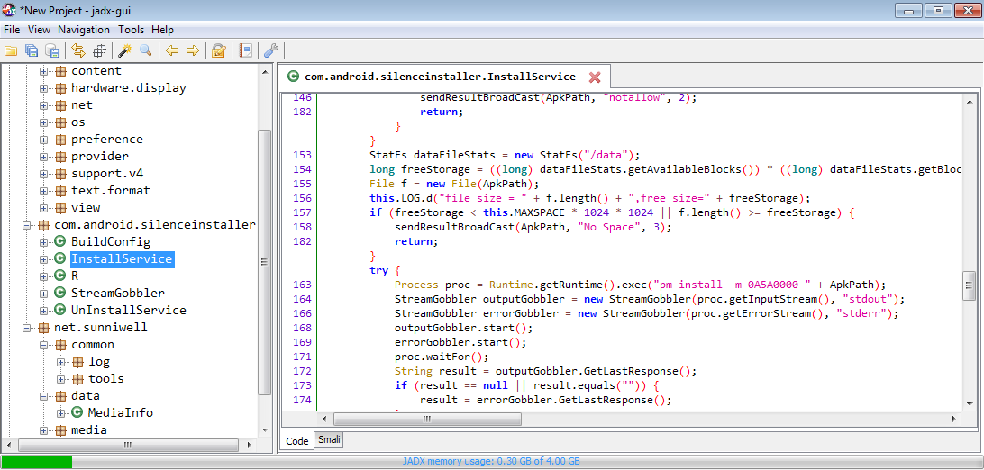Select the tools package in tree
The width and height of the screenshot is (984, 470).
[106, 378]
